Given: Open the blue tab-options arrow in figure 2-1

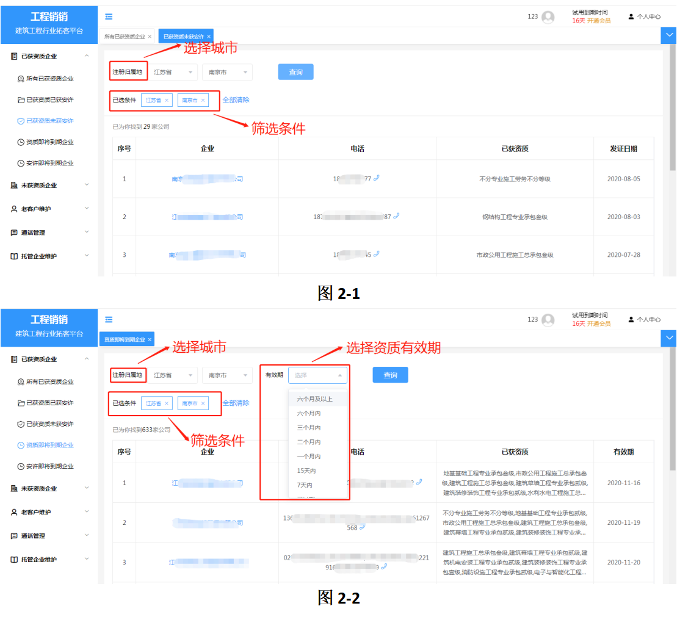Looking at the screenshot, I should [669, 35].
